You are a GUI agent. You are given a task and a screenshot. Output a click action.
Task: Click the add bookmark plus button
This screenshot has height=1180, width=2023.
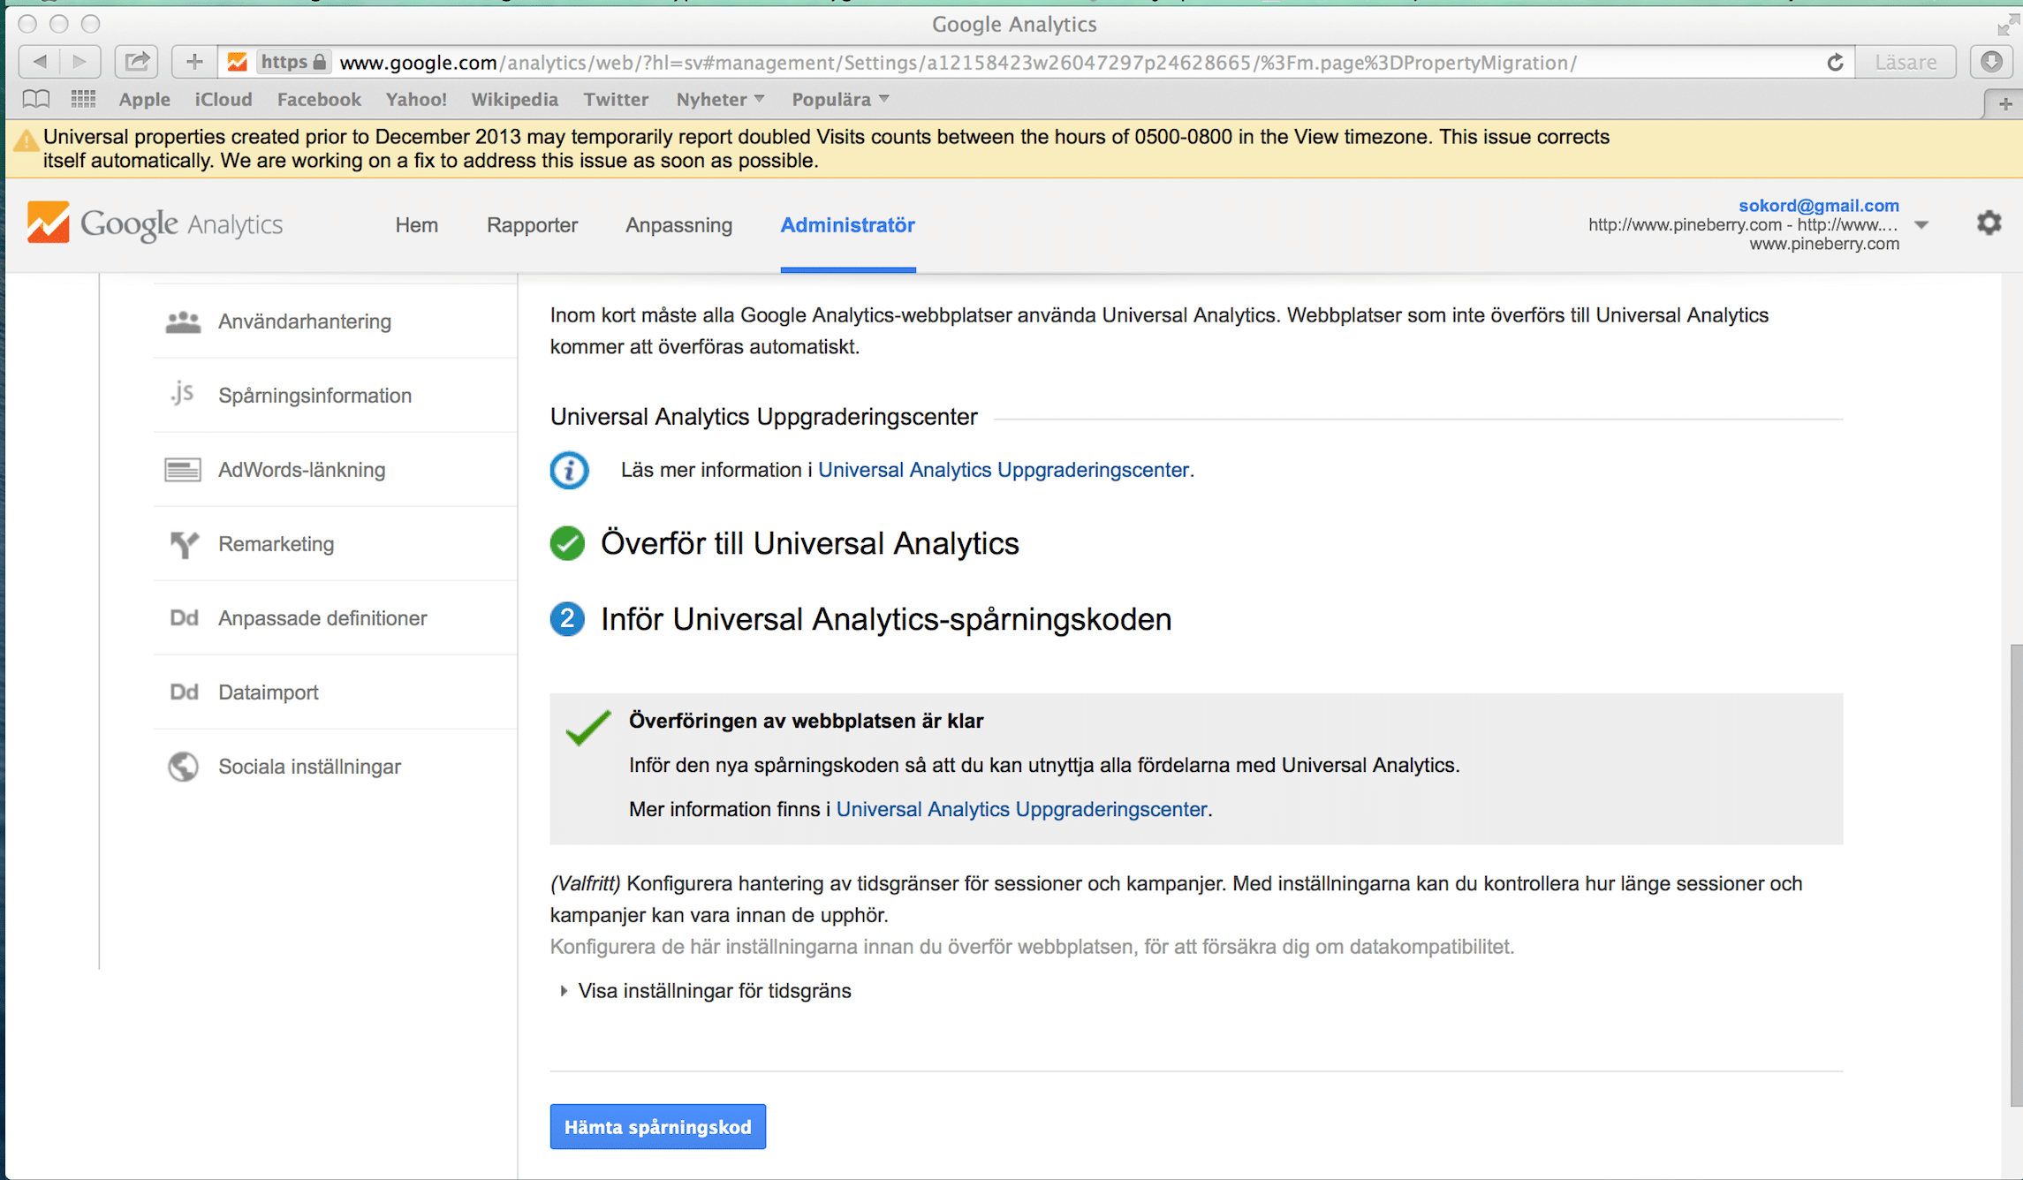[194, 62]
